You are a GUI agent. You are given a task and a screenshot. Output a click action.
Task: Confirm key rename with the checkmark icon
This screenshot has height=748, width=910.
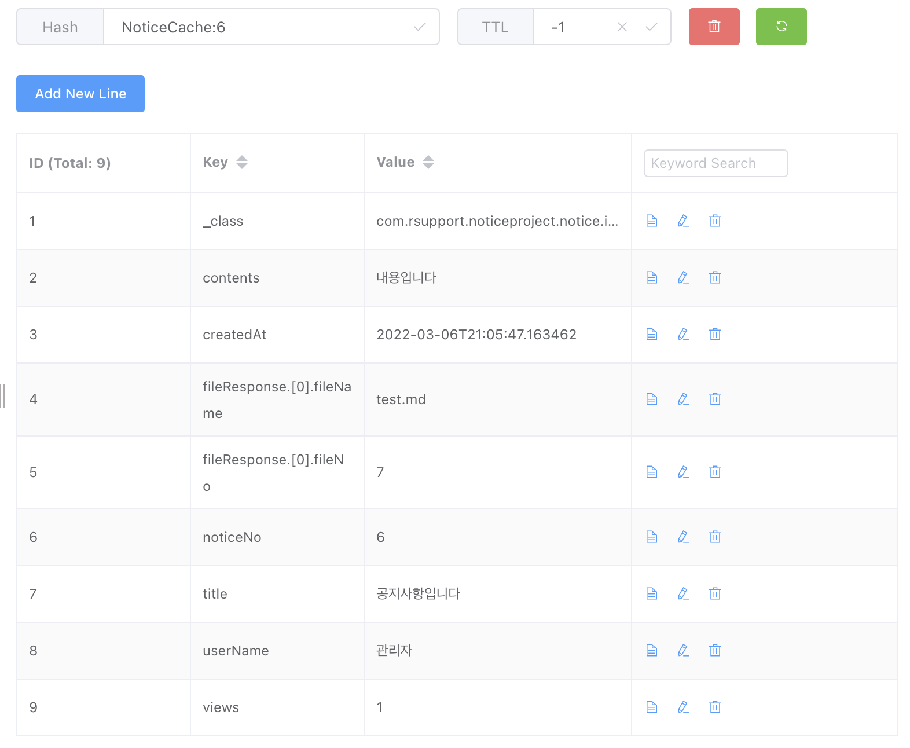coord(420,27)
